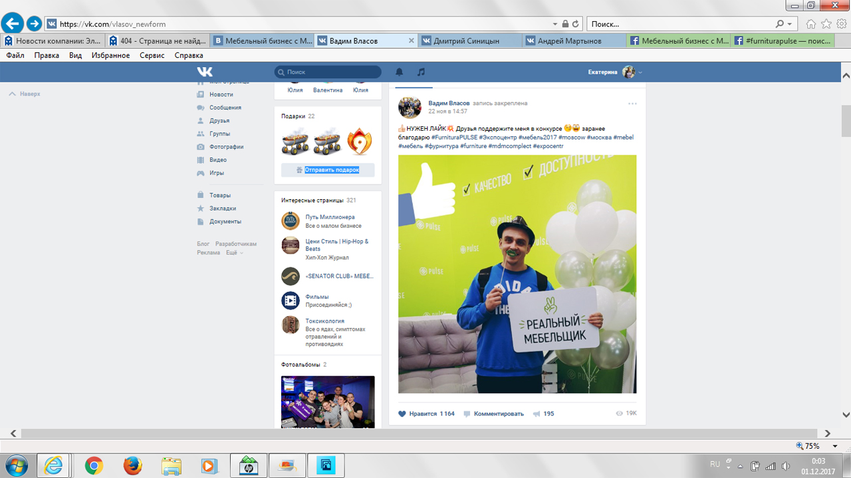Click the Токсикология page avatar
The height and width of the screenshot is (478, 851).
(x=291, y=325)
